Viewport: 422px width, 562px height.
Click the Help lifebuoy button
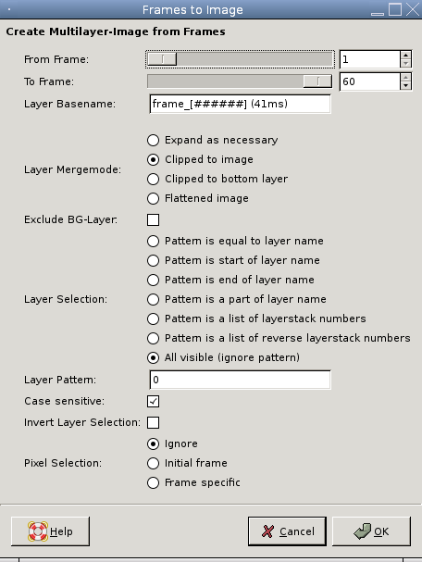click(x=50, y=531)
